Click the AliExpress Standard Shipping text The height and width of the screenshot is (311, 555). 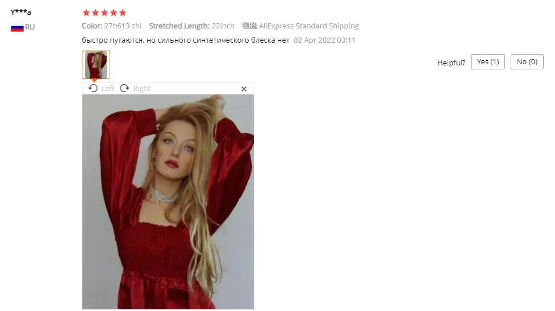click(x=308, y=26)
